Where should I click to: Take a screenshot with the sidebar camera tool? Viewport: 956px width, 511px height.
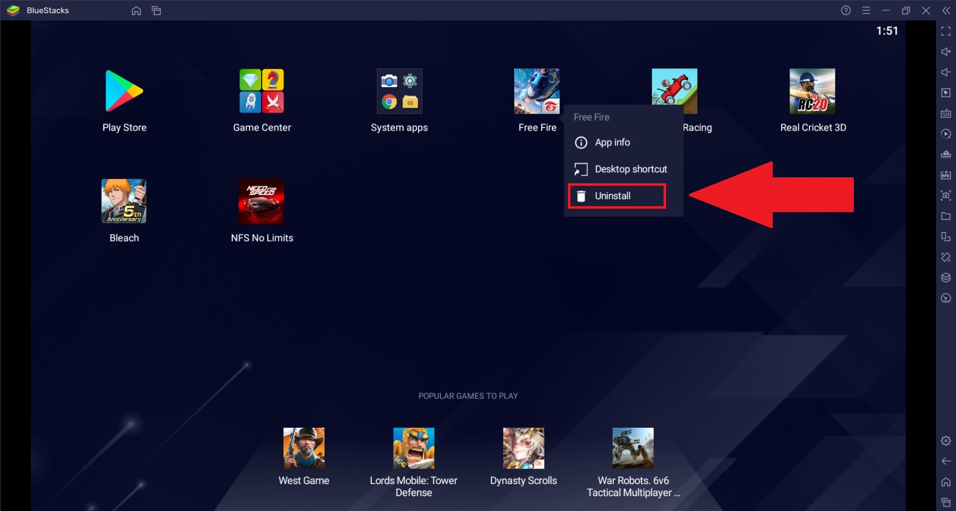click(945, 196)
